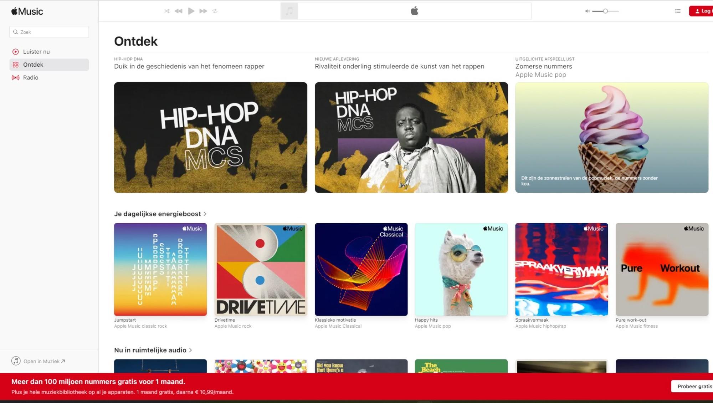Open the Jumpstart playlist cover
This screenshot has height=403, width=713.
click(x=160, y=269)
